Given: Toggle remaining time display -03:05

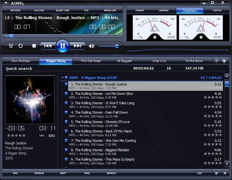Looking at the screenshot, I should (x=15, y=128).
